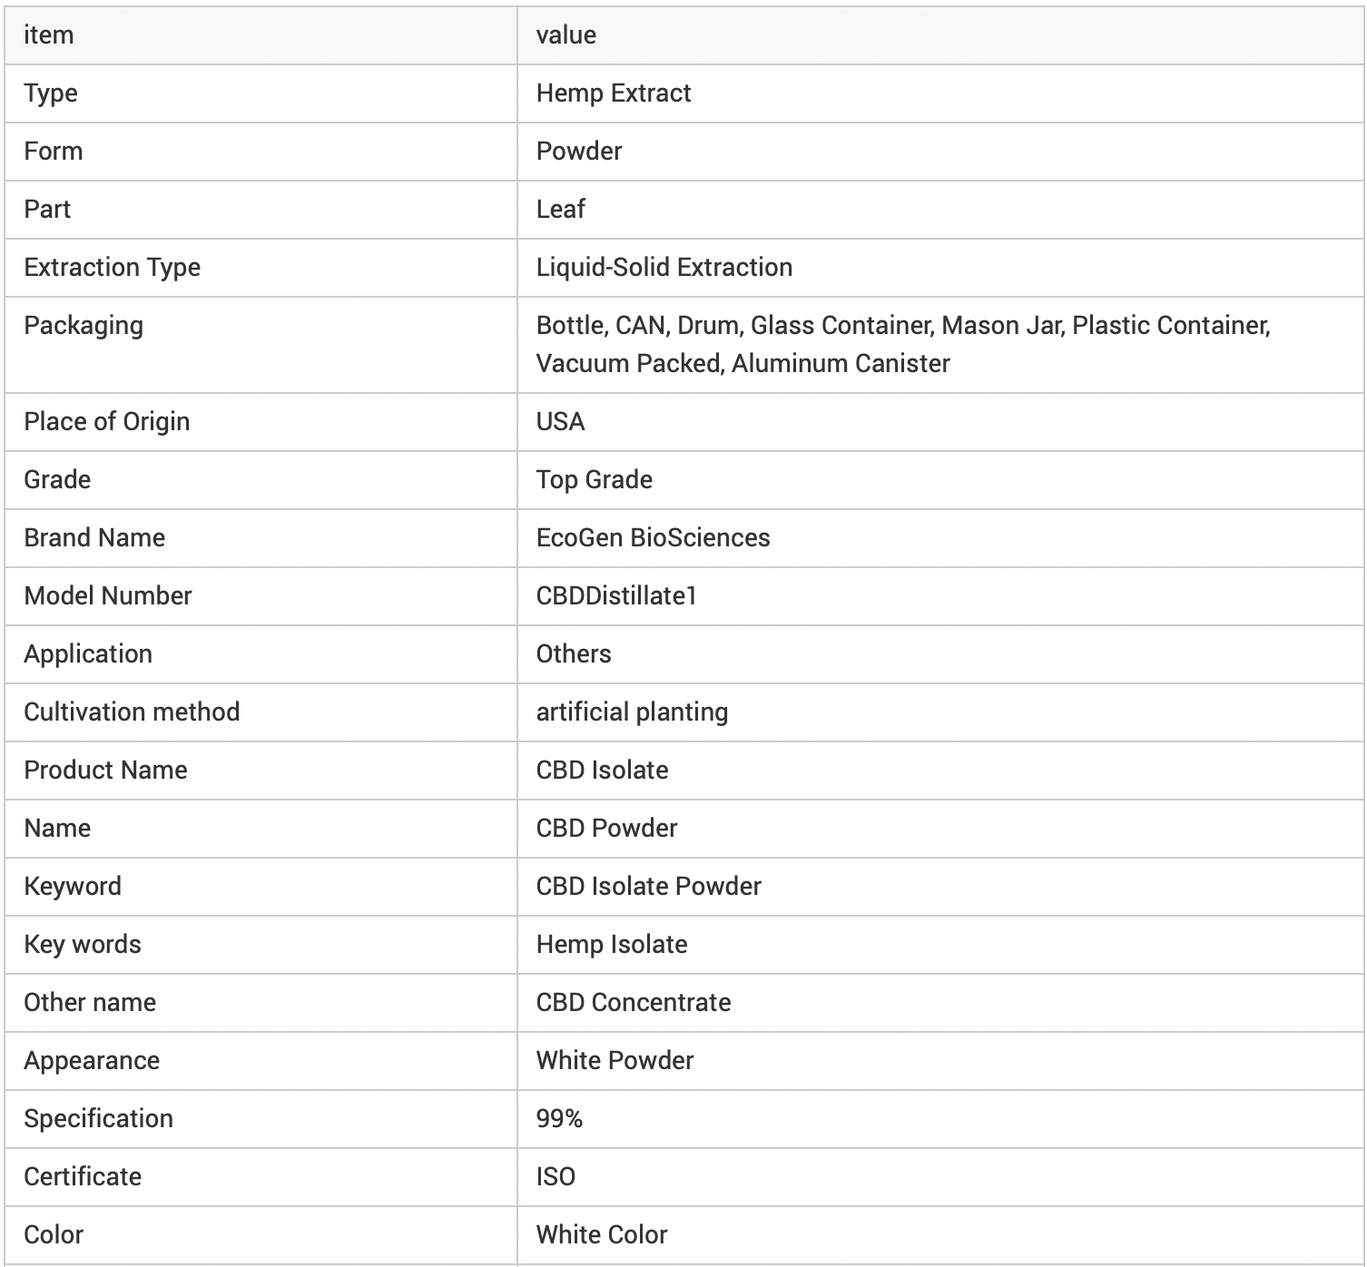Select the 'EcoGen BioSciences' brand name
The width and height of the screenshot is (1367, 1267).
point(654,538)
